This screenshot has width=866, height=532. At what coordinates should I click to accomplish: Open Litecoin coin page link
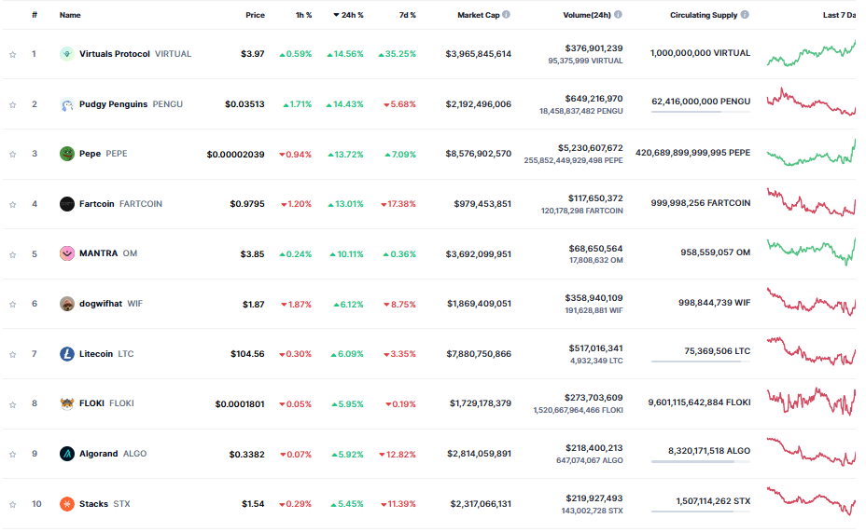click(x=96, y=354)
